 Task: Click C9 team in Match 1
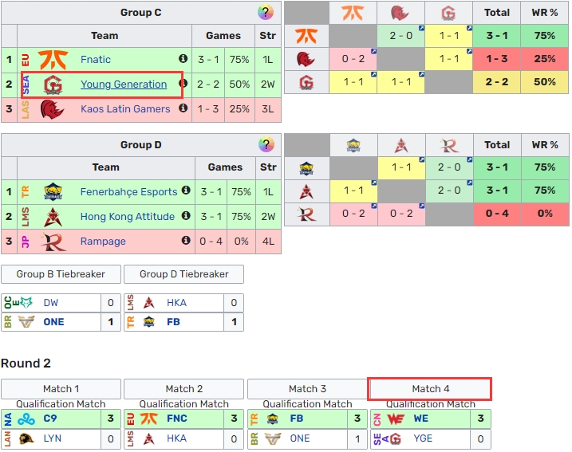tap(50, 419)
